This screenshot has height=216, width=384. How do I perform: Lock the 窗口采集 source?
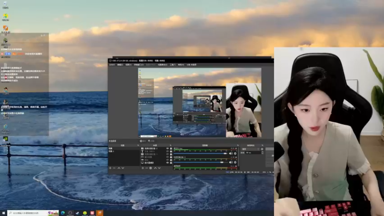coord(171,157)
